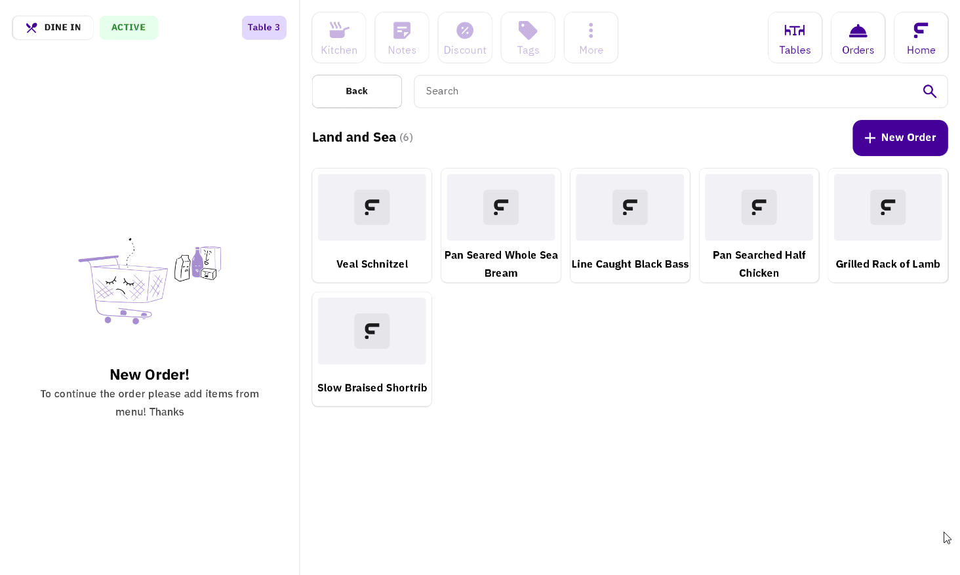
Task: Navigate to Home
Action: tap(920, 37)
